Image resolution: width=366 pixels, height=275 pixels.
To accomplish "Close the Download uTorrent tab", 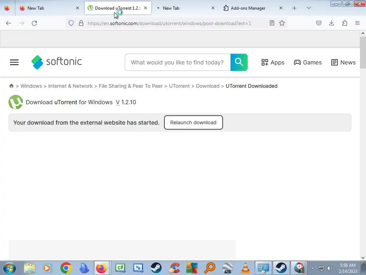I will pos(145,8).
